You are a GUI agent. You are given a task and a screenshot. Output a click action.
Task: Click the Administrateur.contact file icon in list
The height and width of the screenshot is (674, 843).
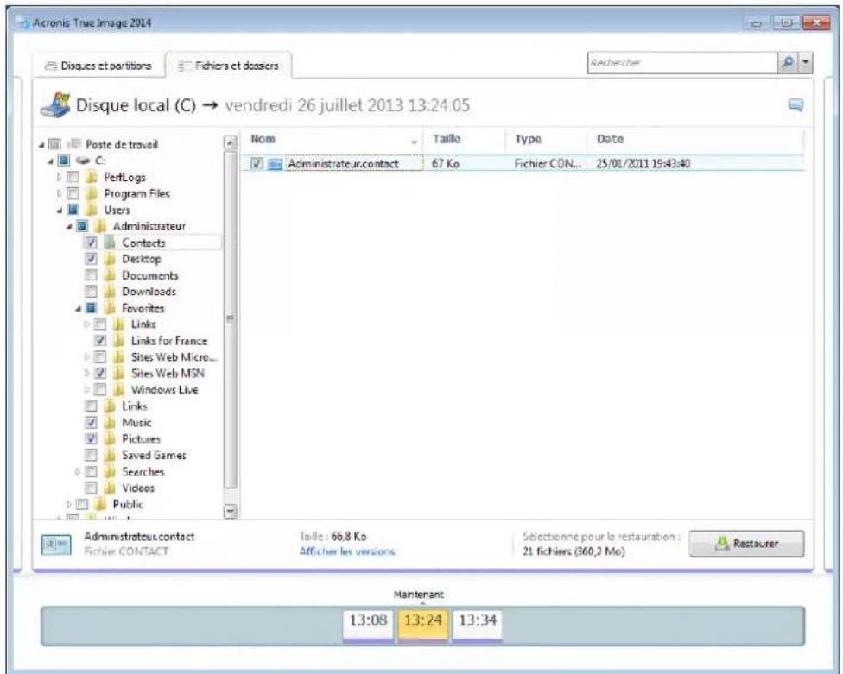[x=275, y=164]
